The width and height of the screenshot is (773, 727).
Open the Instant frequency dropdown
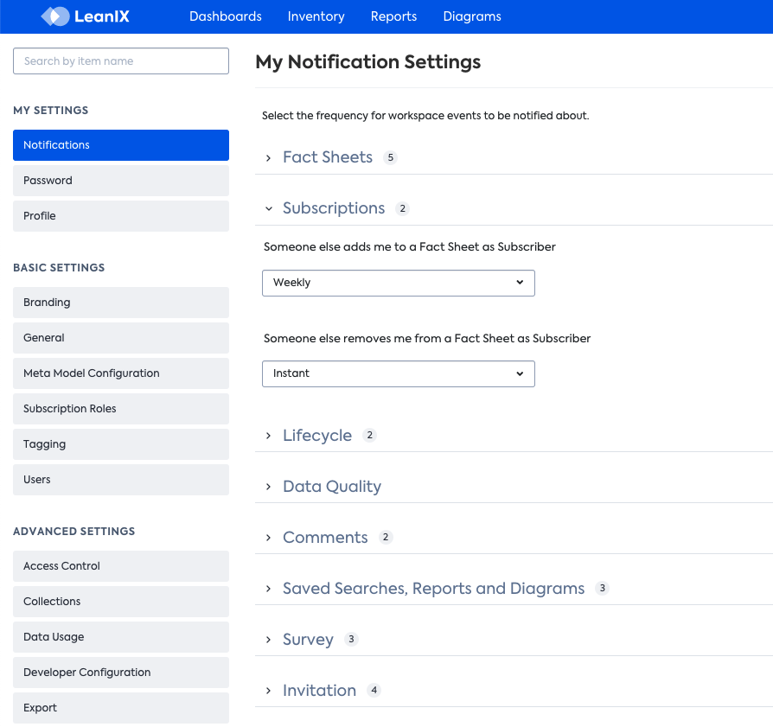399,373
